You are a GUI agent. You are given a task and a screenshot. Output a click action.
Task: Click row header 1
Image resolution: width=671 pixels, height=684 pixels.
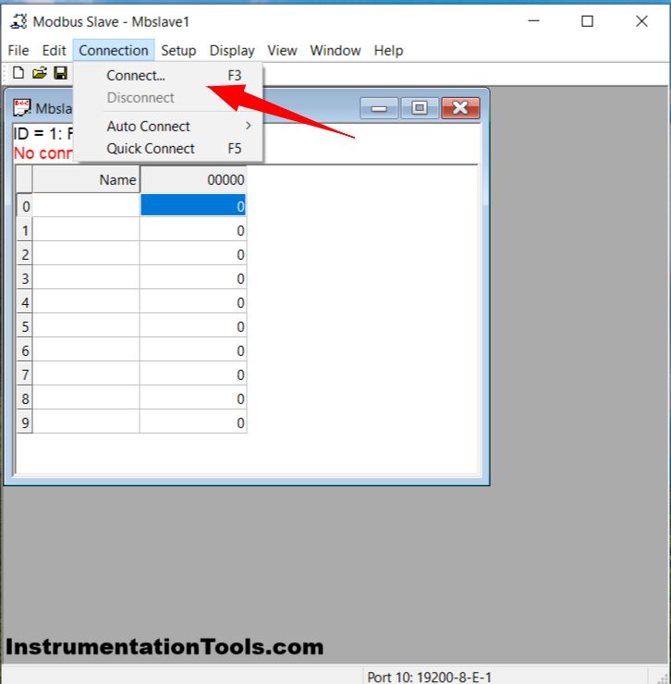(24, 230)
